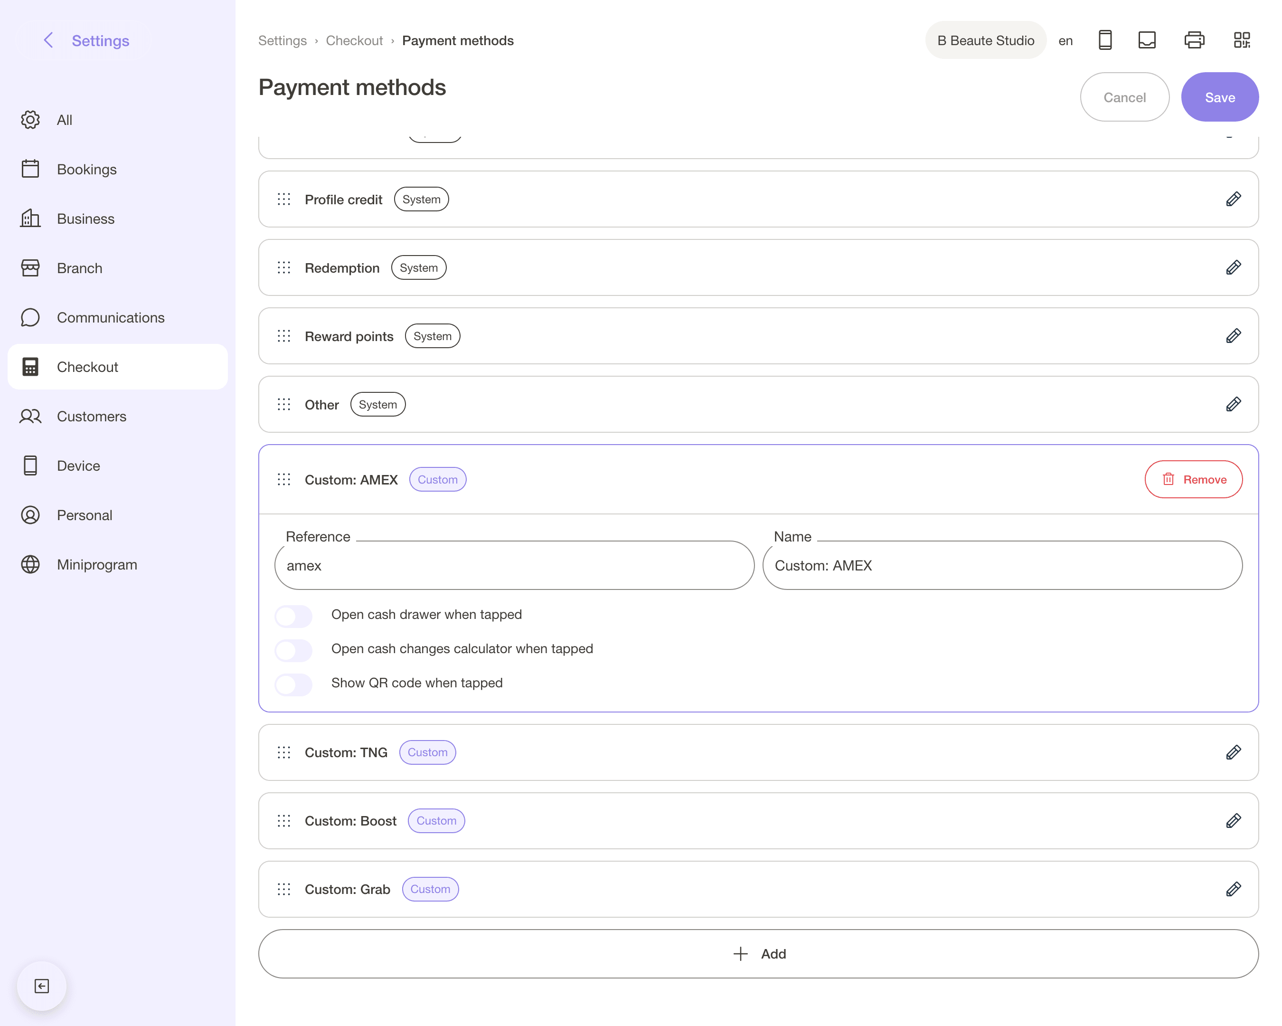The width and height of the screenshot is (1282, 1026).
Task: Open Personal settings
Action: click(x=118, y=514)
